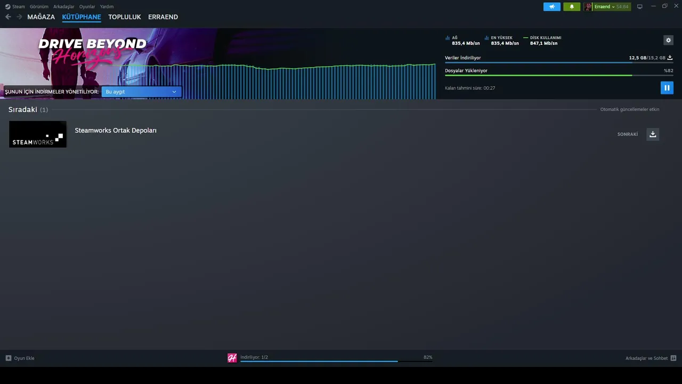682x384 pixels.
Task: Click the EN YÜKSEK peak speed icon
Action: coord(486,38)
